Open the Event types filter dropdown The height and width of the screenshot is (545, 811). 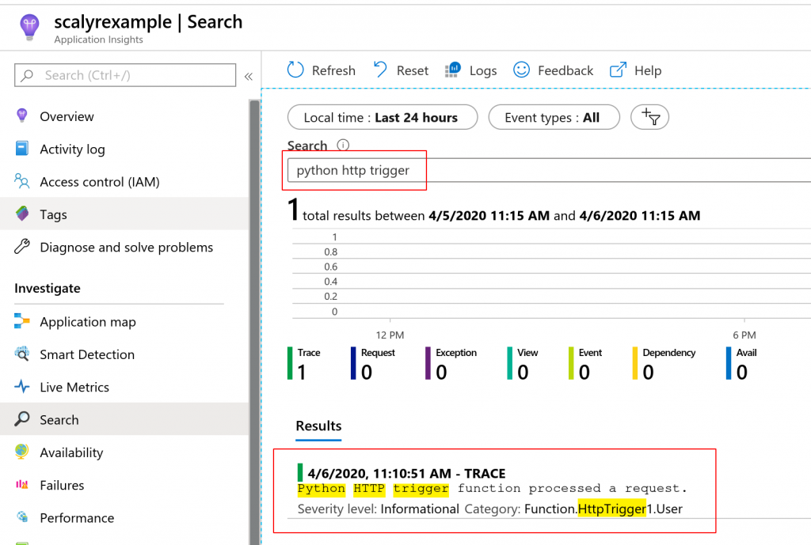coord(553,118)
